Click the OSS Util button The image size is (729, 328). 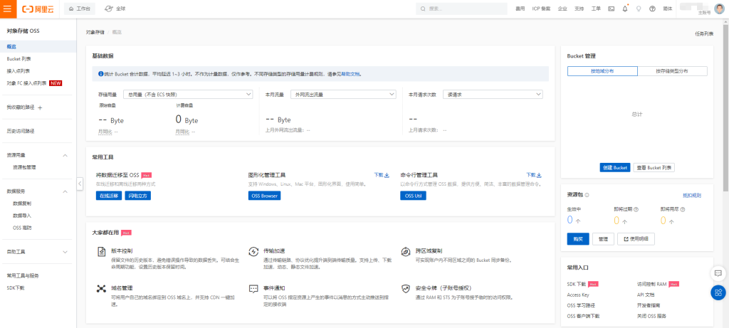pyautogui.click(x=413, y=196)
